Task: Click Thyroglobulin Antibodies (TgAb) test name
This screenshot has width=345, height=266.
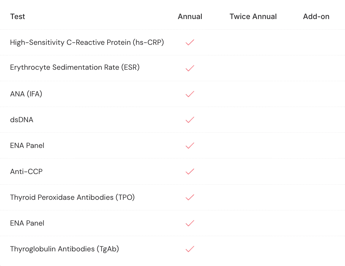Action: 64,249
